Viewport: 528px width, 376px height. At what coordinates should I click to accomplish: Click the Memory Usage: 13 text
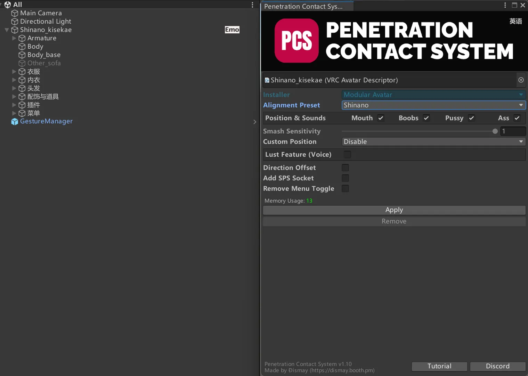click(x=289, y=201)
